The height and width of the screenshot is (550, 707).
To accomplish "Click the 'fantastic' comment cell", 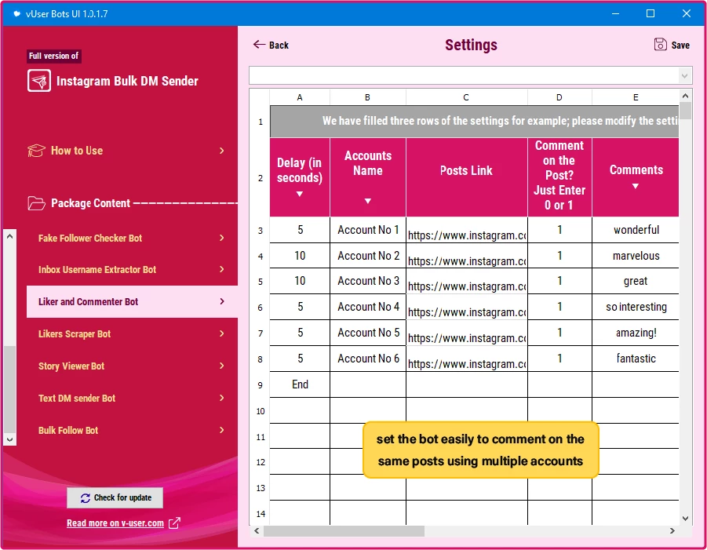I will [x=636, y=359].
